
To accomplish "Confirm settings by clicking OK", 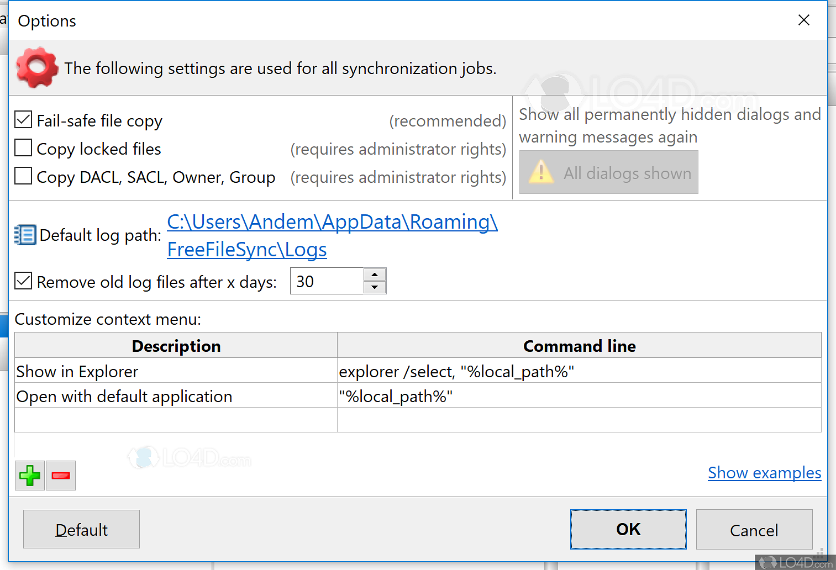I will pyautogui.click(x=628, y=529).
